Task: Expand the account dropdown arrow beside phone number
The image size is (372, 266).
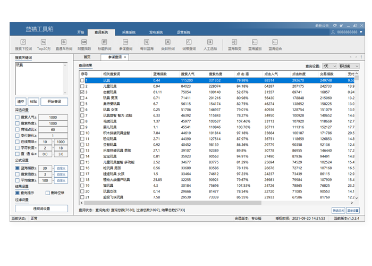Action: [361, 32]
